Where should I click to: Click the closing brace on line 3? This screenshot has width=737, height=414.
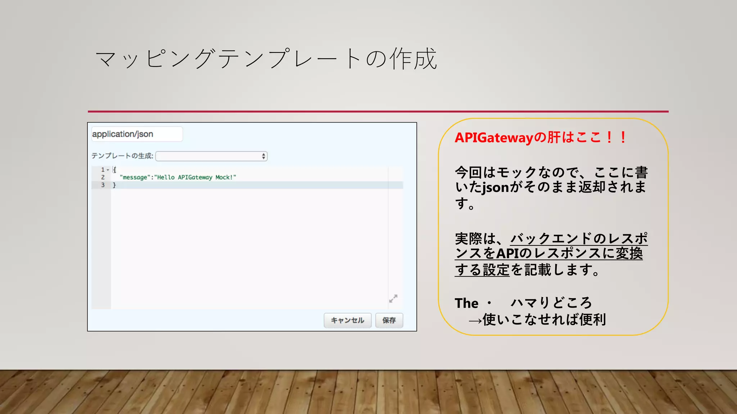[114, 185]
